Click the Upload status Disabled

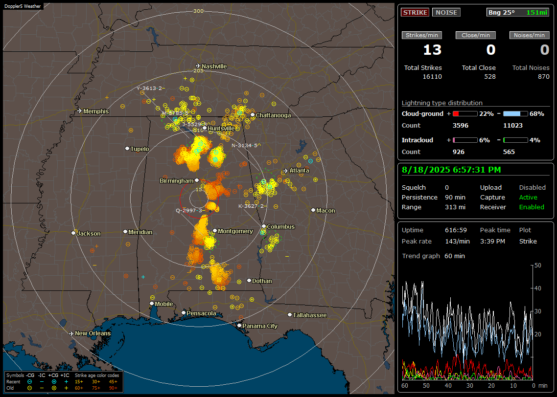(x=532, y=188)
